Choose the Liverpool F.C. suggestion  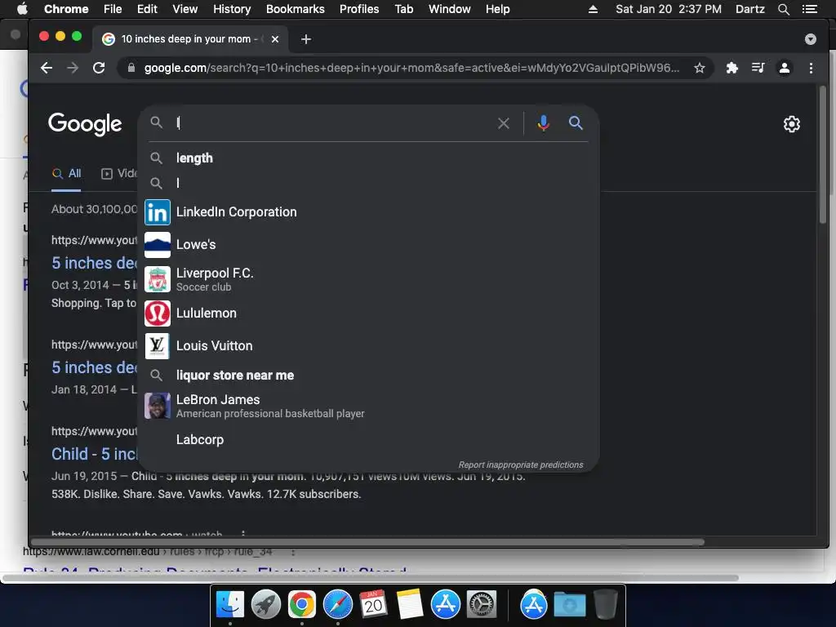click(x=368, y=279)
